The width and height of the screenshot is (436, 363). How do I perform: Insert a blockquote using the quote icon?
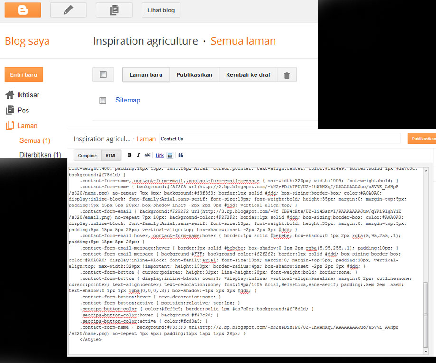point(180,155)
